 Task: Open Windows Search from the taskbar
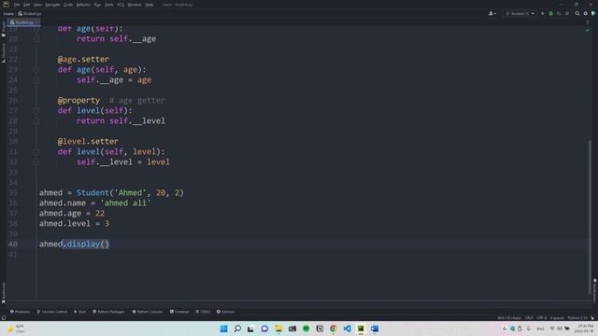[x=237, y=329]
